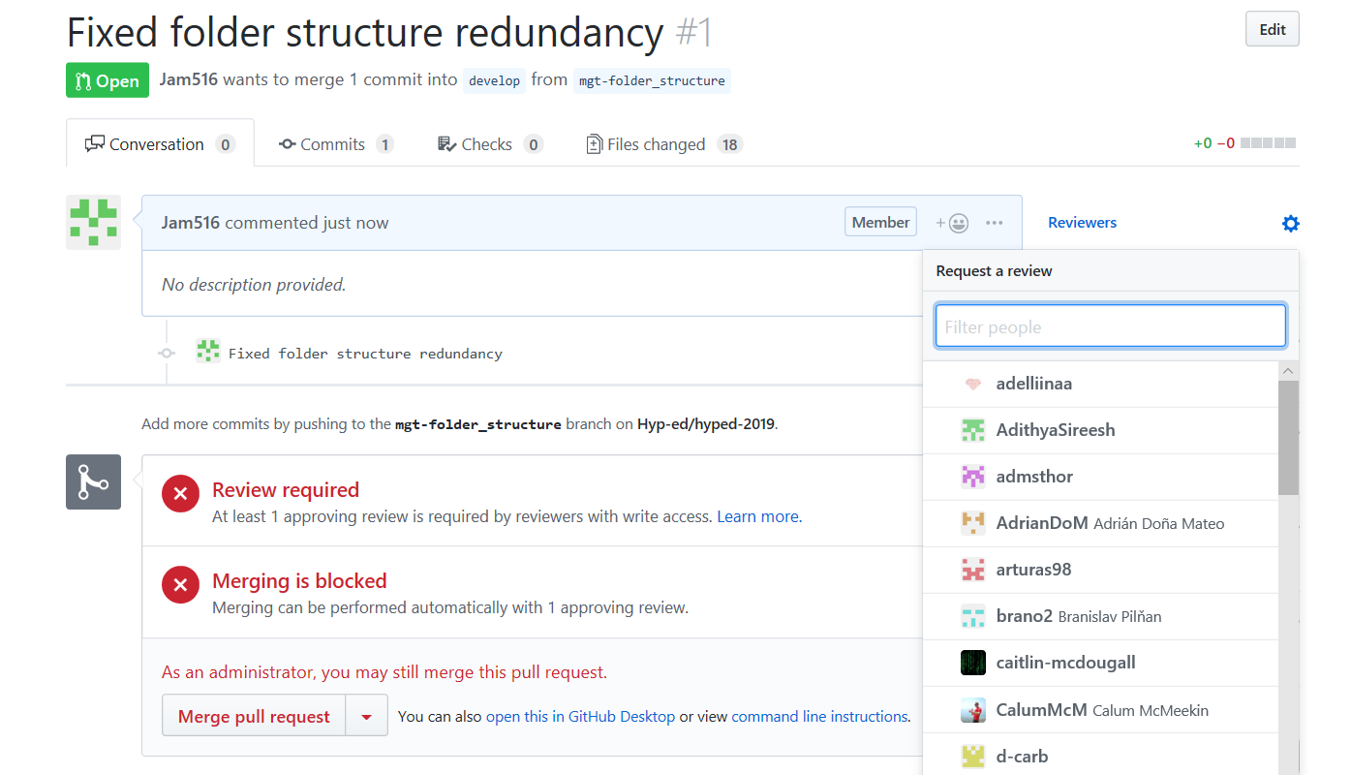Screen dimensions: 1351x775
Task: Switch to the Commits tab
Action: click(336, 144)
